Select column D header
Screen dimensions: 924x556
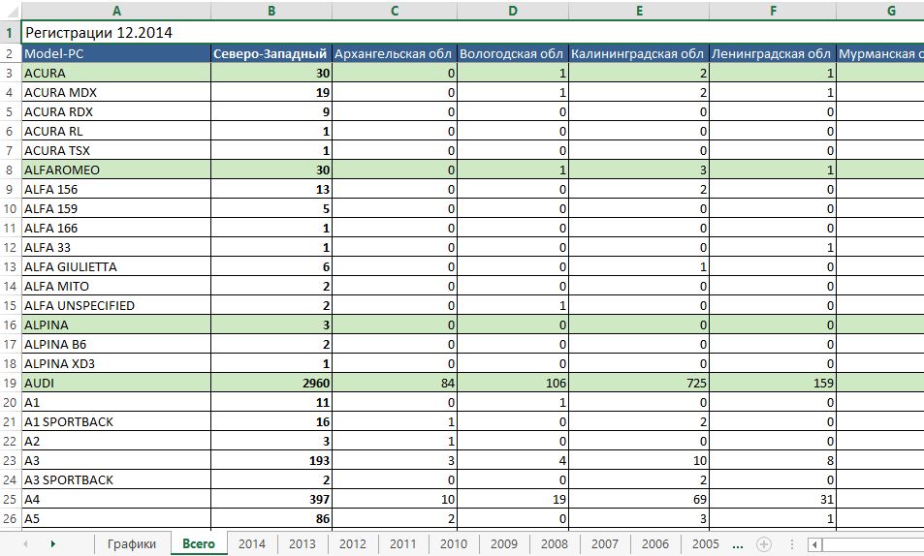coord(513,11)
